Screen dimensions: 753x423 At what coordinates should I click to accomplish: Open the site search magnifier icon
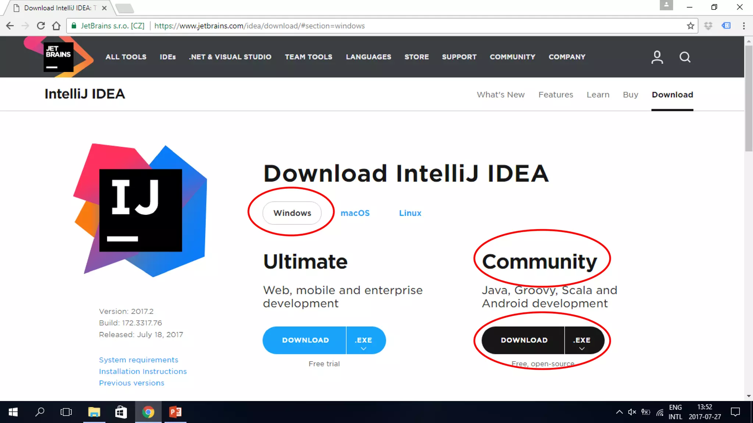tap(685, 57)
